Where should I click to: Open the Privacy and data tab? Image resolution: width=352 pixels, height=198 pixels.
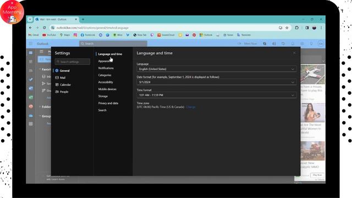[x=108, y=103]
